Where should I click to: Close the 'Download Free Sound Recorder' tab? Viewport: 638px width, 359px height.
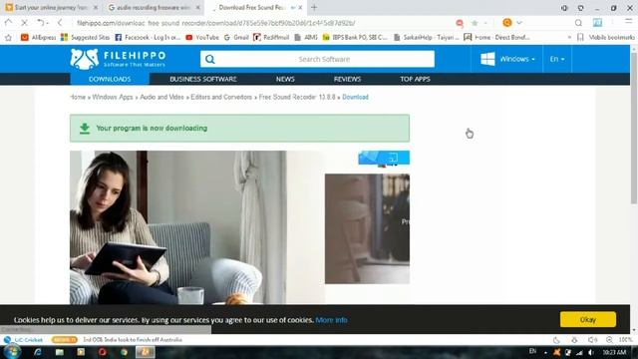[300, 7]
